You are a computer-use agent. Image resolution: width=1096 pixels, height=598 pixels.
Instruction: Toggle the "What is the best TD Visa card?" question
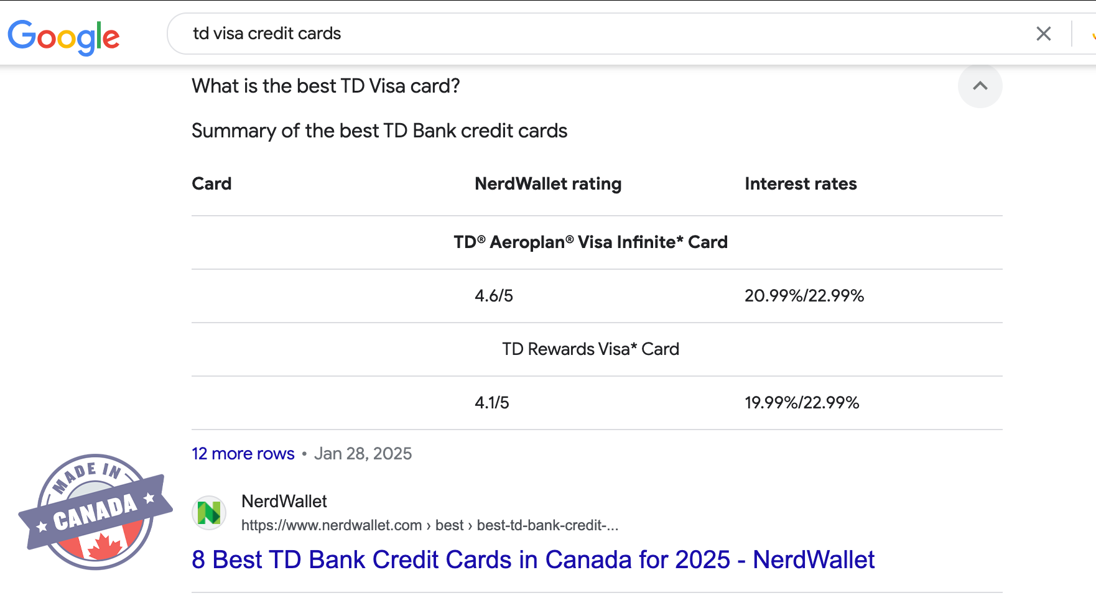click(x=325, y=86)
